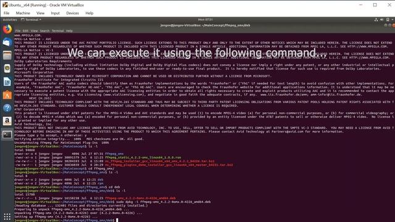Open Activities overview
Screen dimensions: 395x222
(x=10, y=20)
